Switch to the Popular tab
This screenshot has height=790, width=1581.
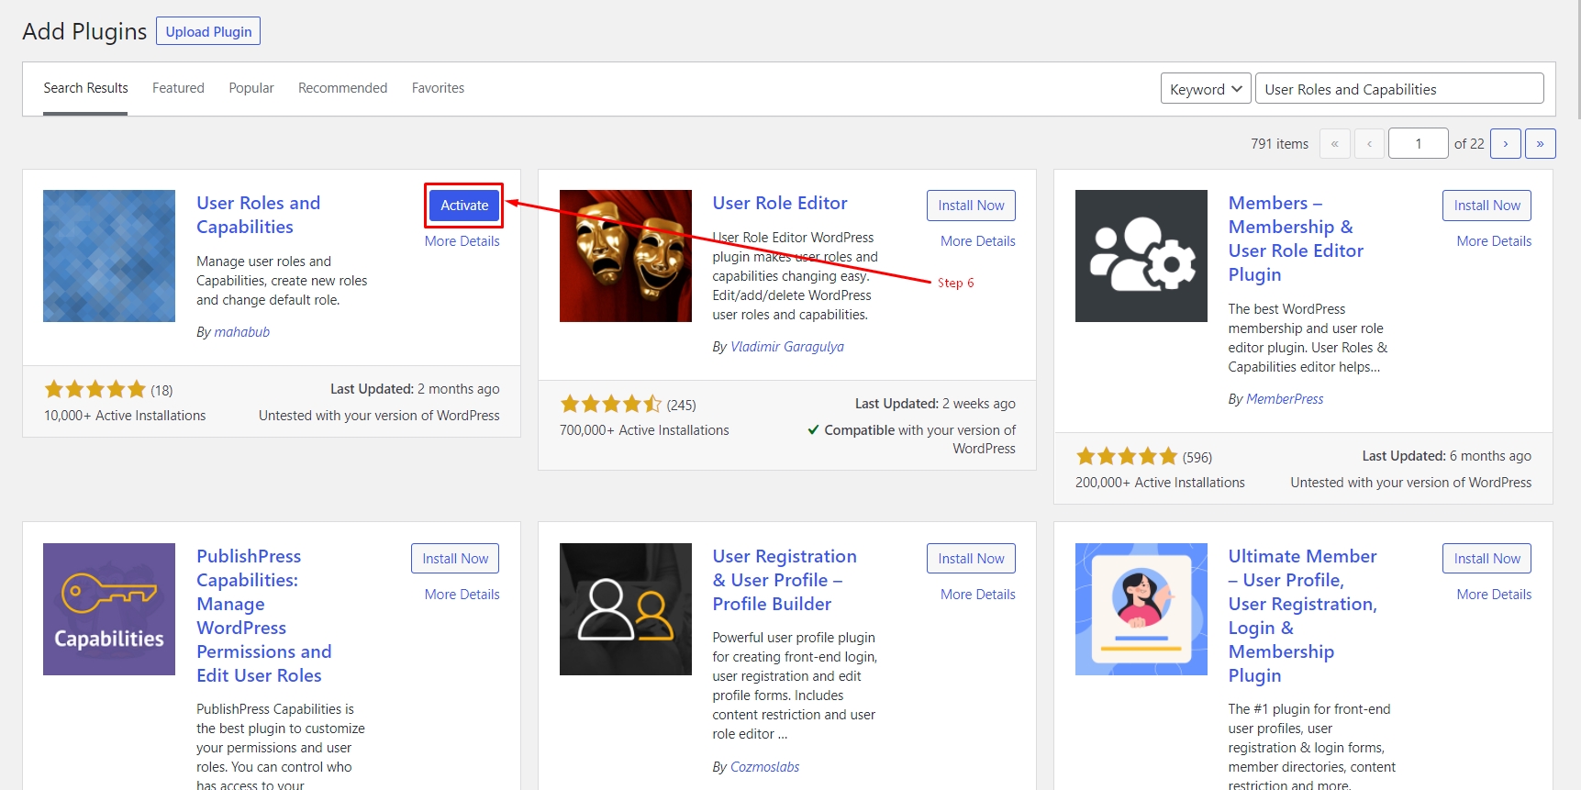[x=251, y=88]
